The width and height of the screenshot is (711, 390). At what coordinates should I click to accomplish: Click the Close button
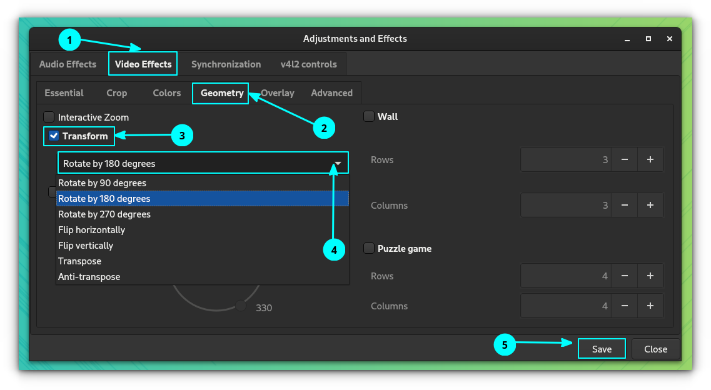pos(656,349)
